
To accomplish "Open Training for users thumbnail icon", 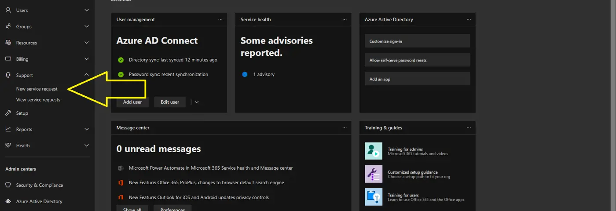I will pyautogui.click(x=374, y=197).
